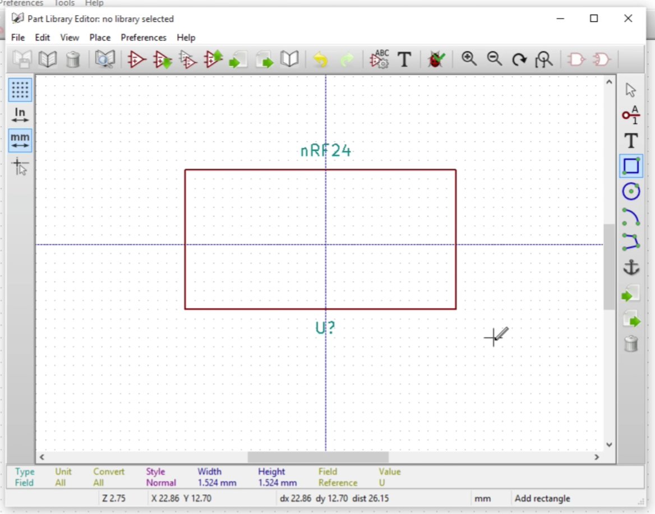Zoom out of the canvas

click(x=495, y=59)
